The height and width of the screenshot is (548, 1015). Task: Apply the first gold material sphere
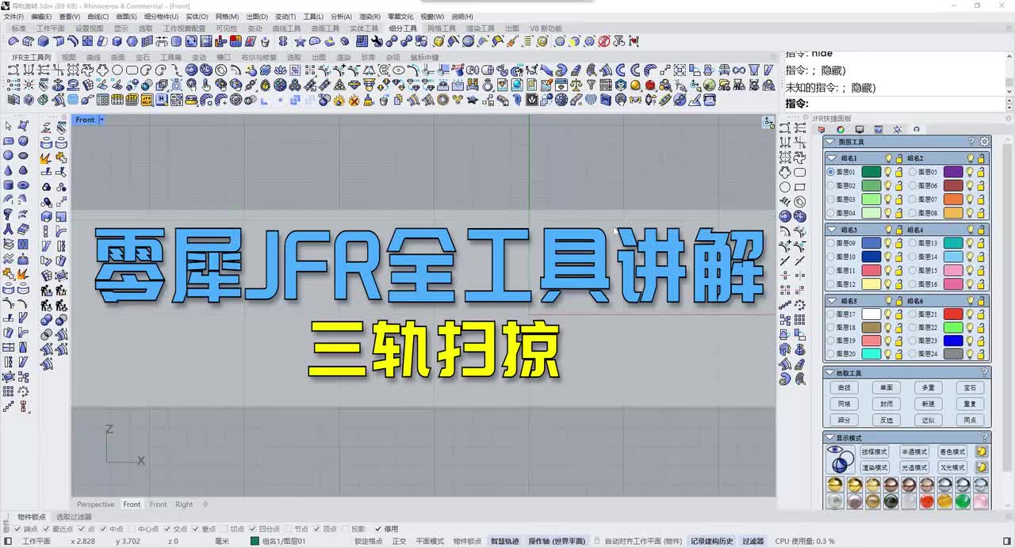[835, 485]
